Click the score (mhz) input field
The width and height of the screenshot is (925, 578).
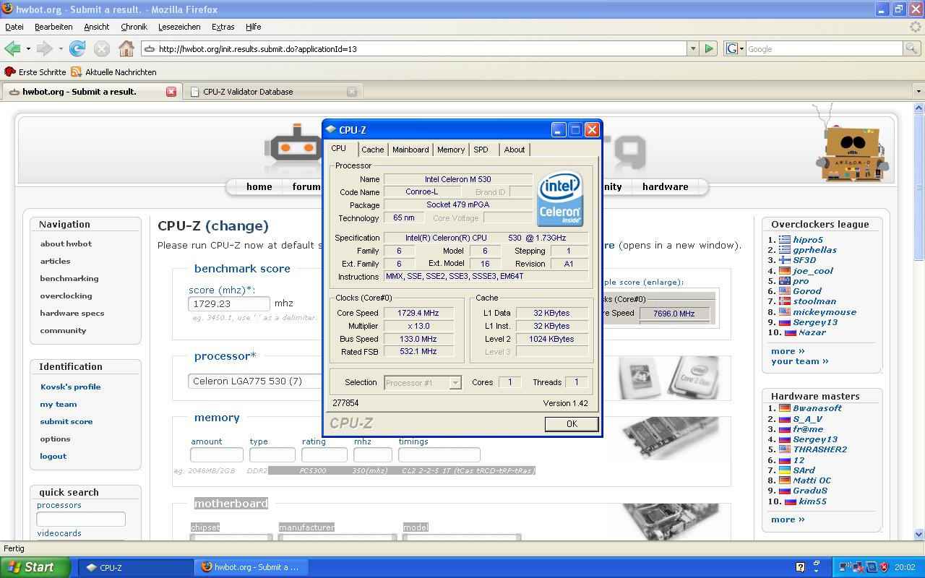(229, 304)
